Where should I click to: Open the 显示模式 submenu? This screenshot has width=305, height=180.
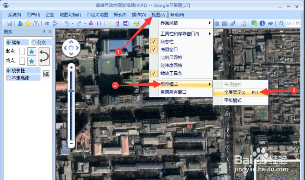tap(181, 84)
